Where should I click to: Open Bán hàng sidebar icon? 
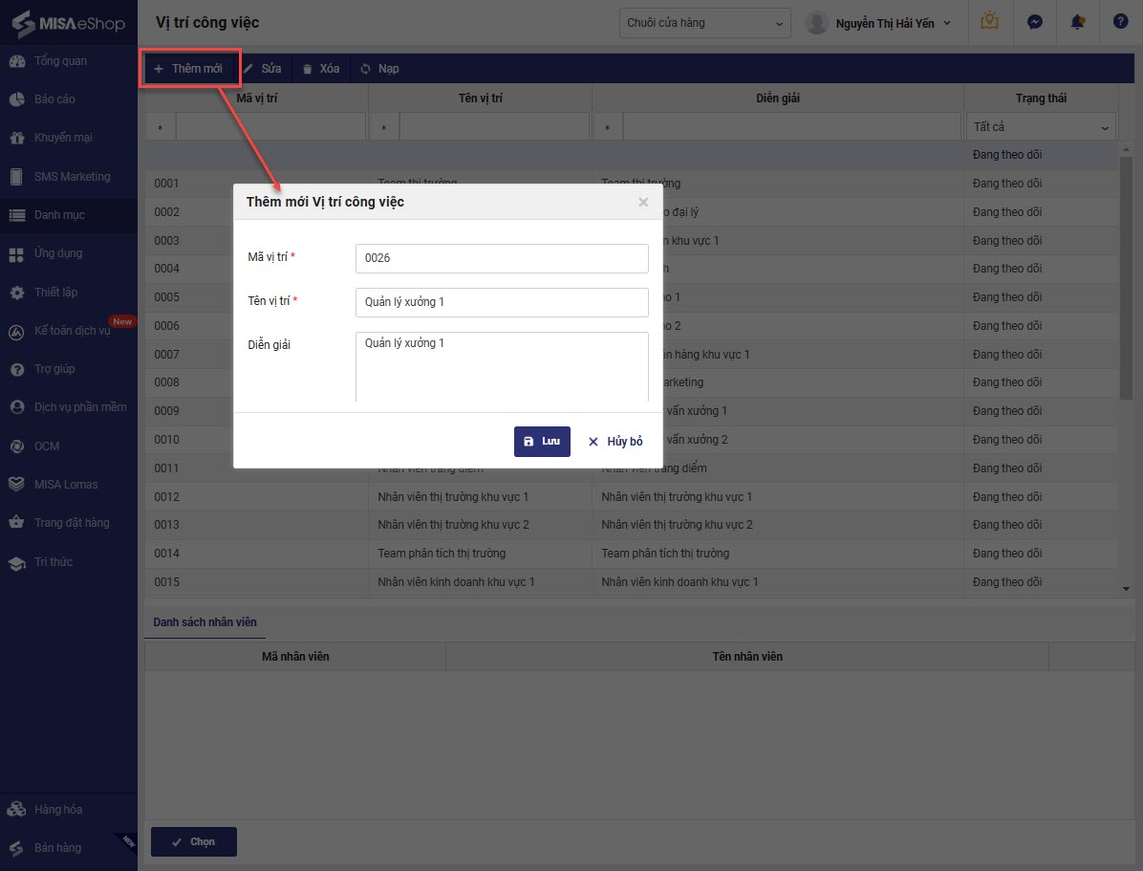(17, 848)
